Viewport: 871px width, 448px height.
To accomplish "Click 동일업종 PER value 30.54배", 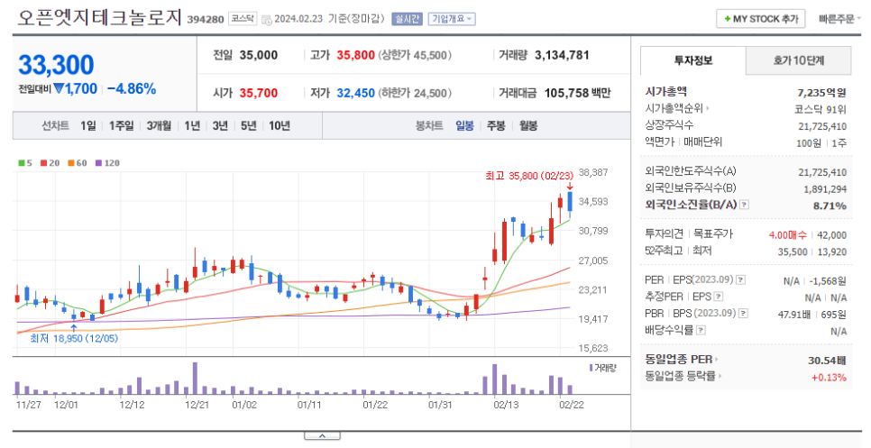I will 827,361.
